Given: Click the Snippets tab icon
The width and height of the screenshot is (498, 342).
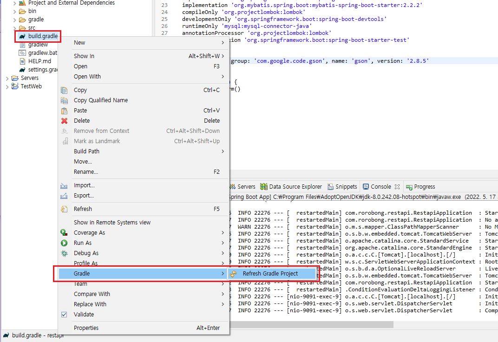Looking at the screenshot, I should click(x=331, y=187).
